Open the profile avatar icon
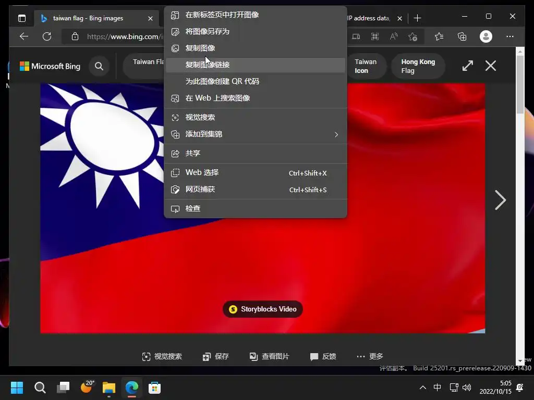The image size is (534, 400). (486, 36)
